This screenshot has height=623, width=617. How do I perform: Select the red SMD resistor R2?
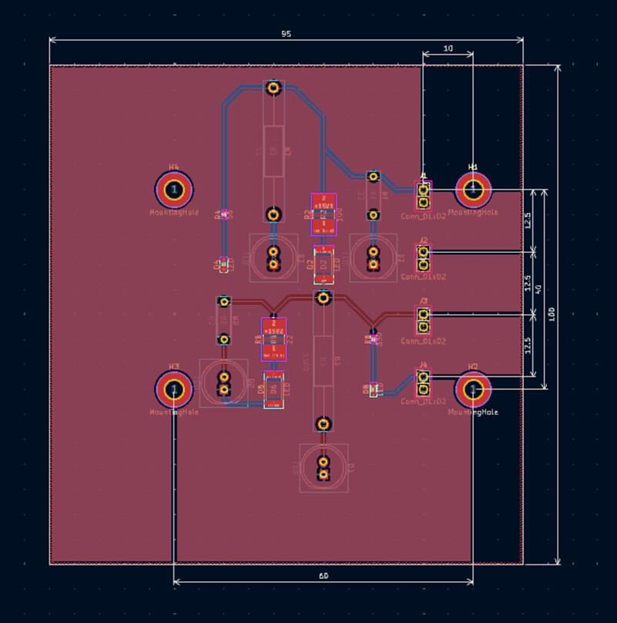324,214
